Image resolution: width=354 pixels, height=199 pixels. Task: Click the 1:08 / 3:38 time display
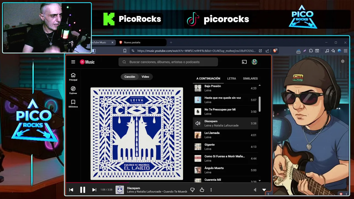coord(106,190)
